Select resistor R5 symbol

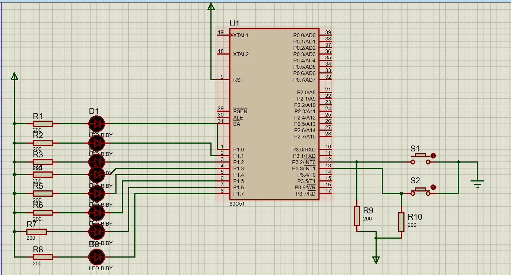43,193
